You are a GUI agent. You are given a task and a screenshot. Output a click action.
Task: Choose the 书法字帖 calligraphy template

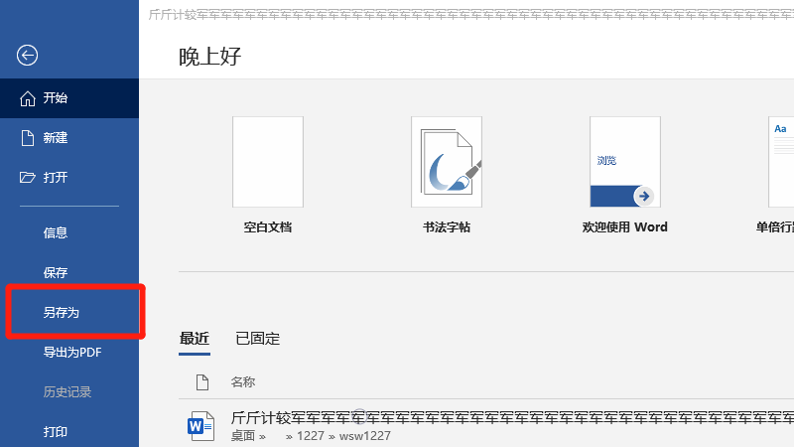coord(446,161)
